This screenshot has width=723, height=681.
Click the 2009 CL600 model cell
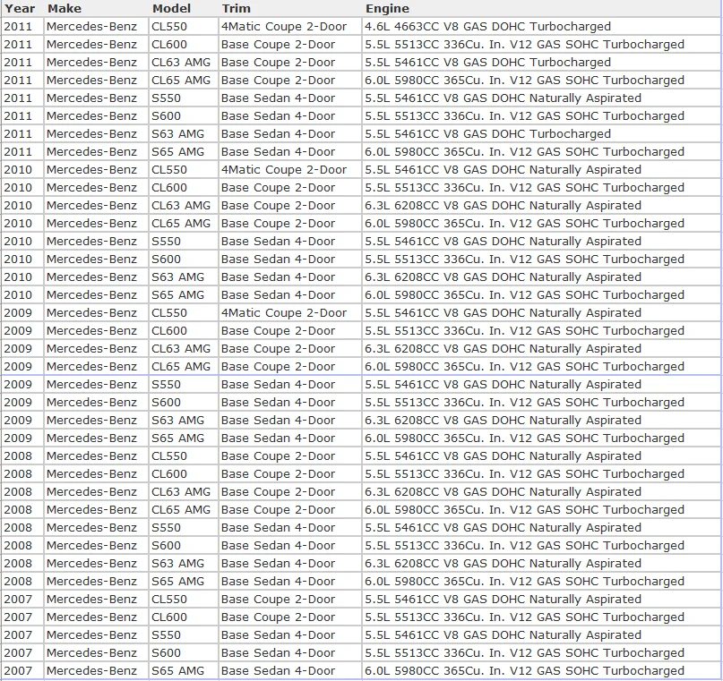[169, 331]
